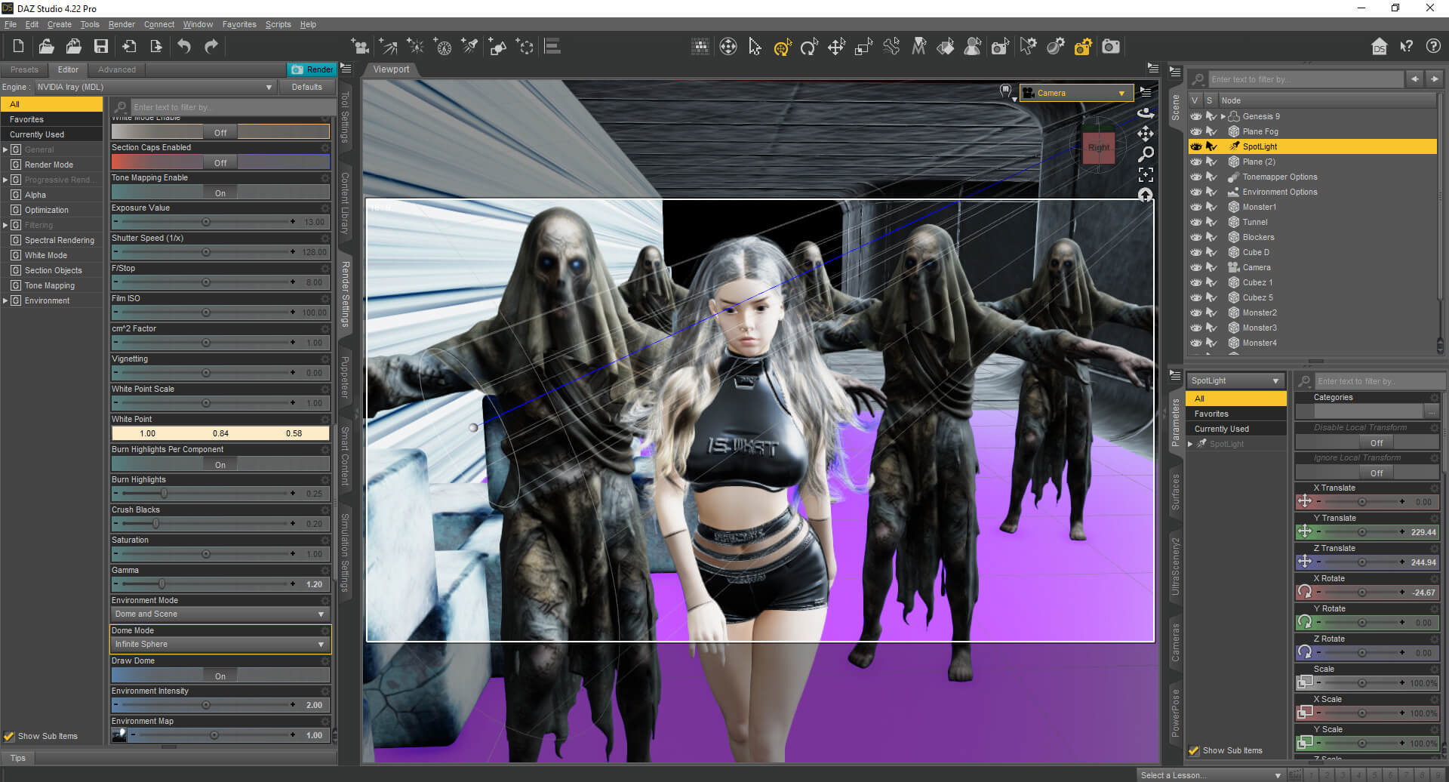This screenshot has height=782, width=1449.
Task: Expand the Genesis 9 node tree
Action: pos(1223,116)
